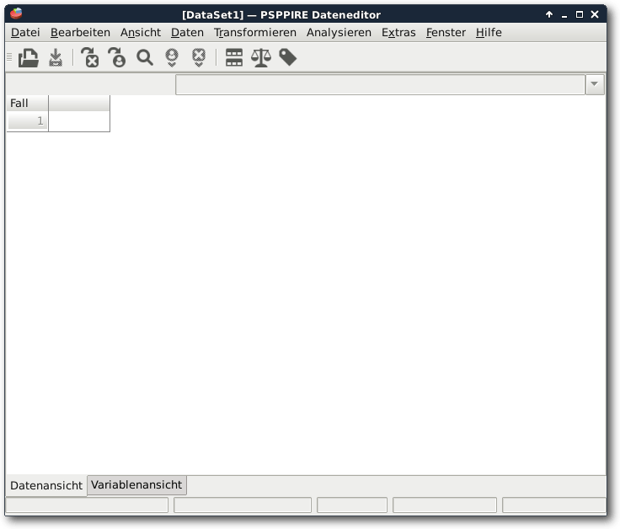620x529 pixels.
Task: Select case row header 1
Action: pos(27,121)
